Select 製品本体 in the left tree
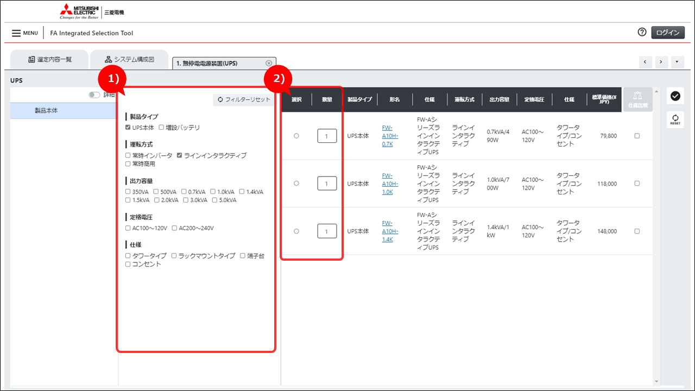The height and width of the screenshot is (391, 695). pyautogui.click(x=47, y=110)
